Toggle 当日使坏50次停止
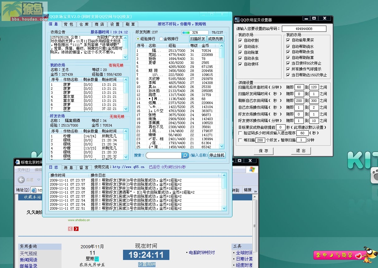Viewport: 378px width, 268px height. [x=288, y=63]
